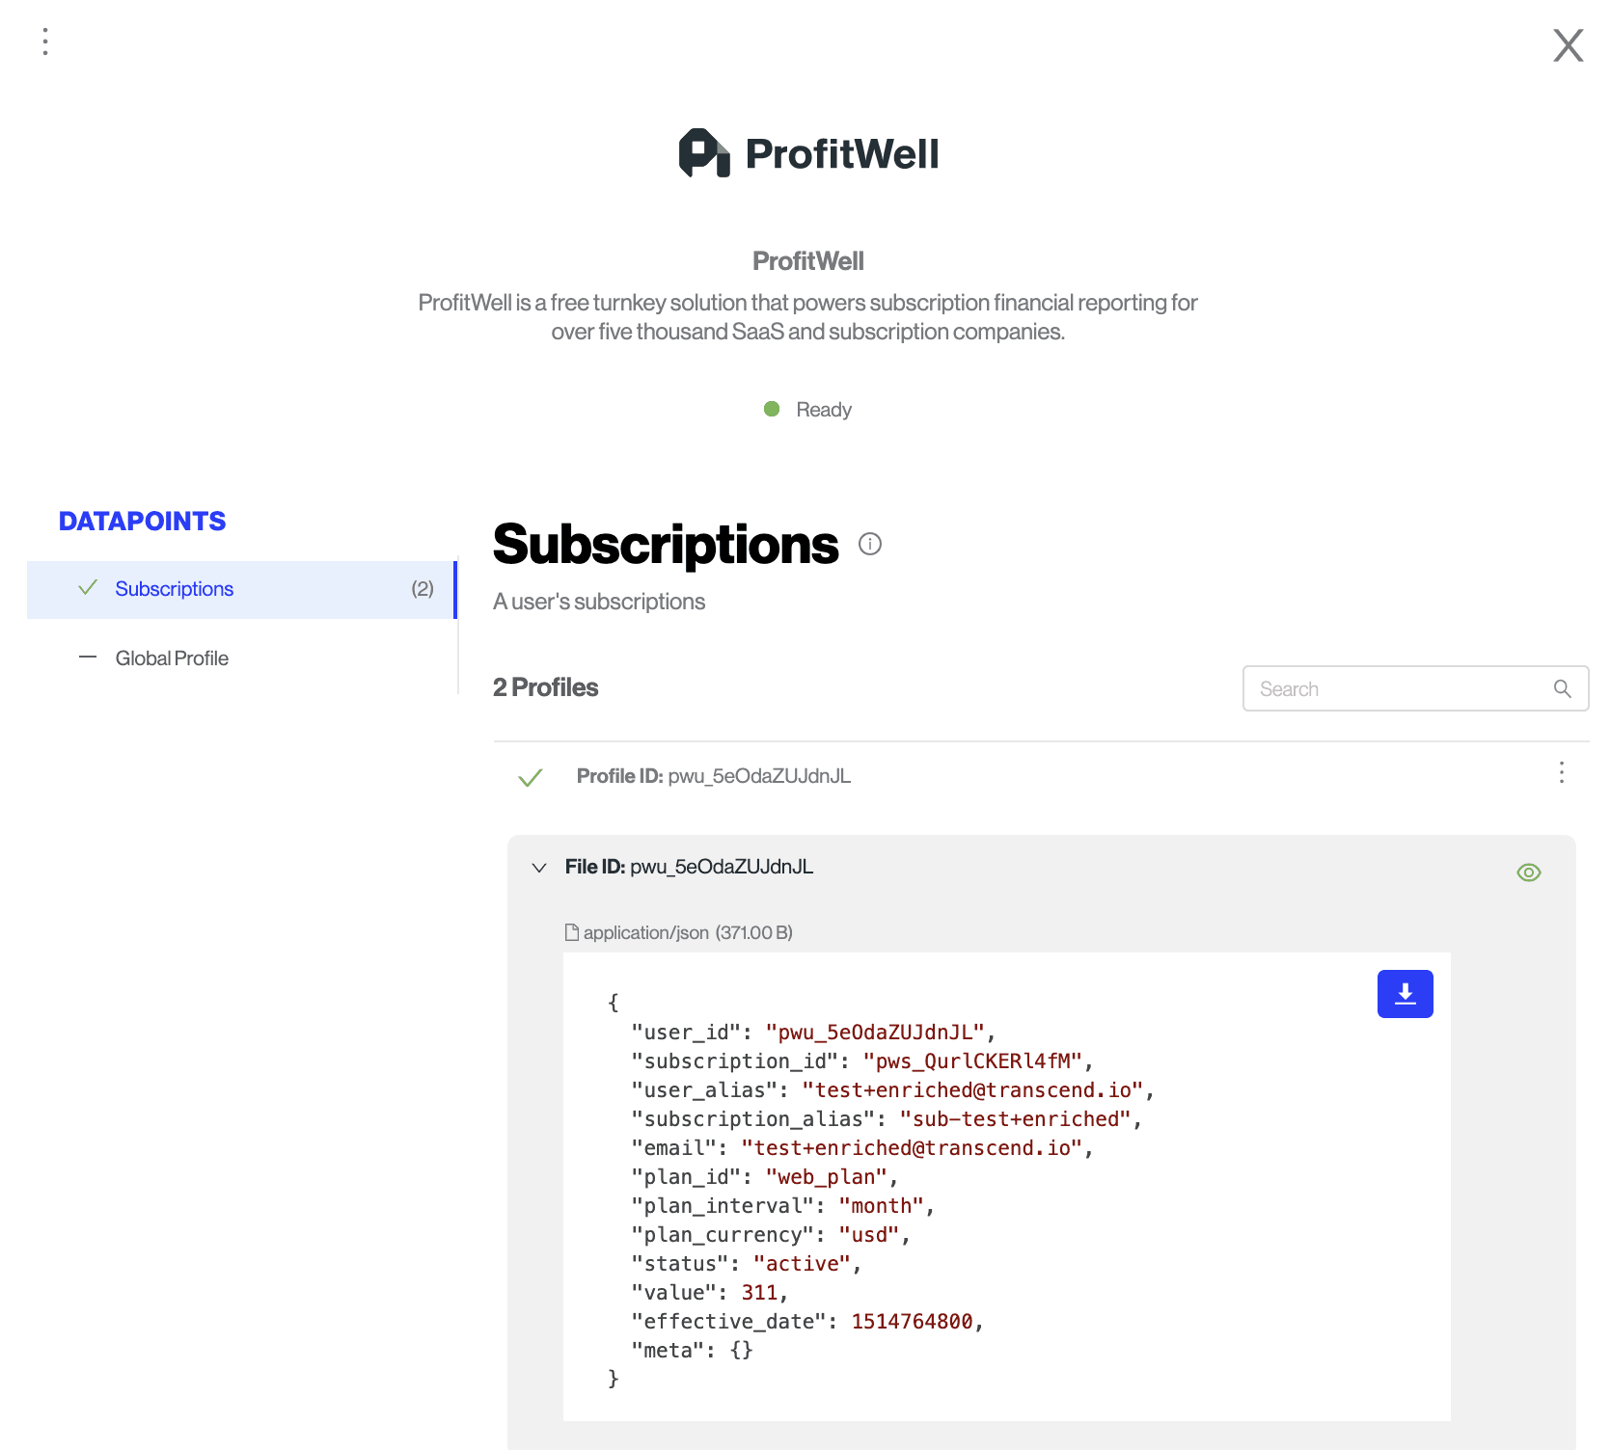Click the green Ready status dot
This screenshot has height=1450, width=1611.
coord(772,409)
